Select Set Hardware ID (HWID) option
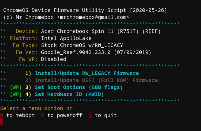The height and width of the screenshot is (131, 201). pyautogui.click(x=69, y=95)
